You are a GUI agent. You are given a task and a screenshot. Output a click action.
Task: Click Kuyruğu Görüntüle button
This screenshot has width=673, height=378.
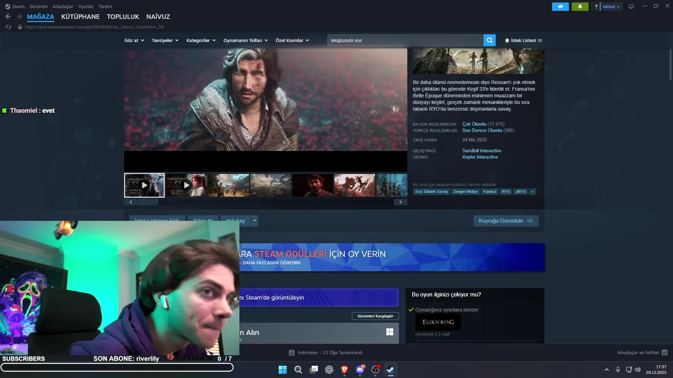pyautogui.click(x=506, y=221)
